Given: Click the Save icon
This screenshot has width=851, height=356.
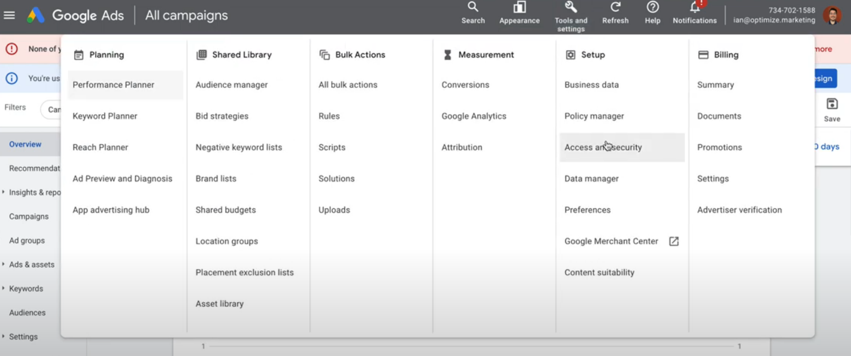Looking at the screenshot, I should click(832, 104).
